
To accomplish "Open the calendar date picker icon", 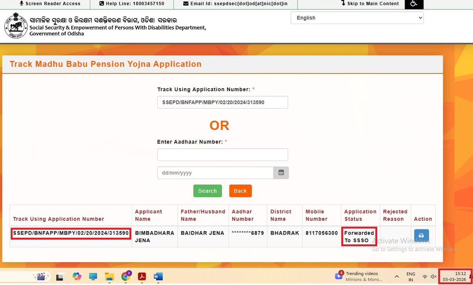I will 281,173.
